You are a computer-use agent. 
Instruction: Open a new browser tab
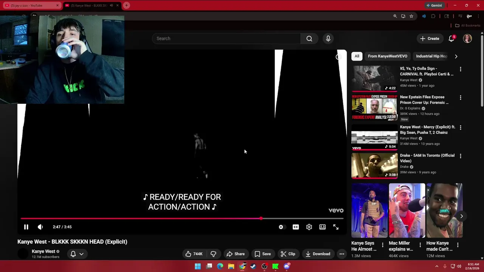click(126, 5)
